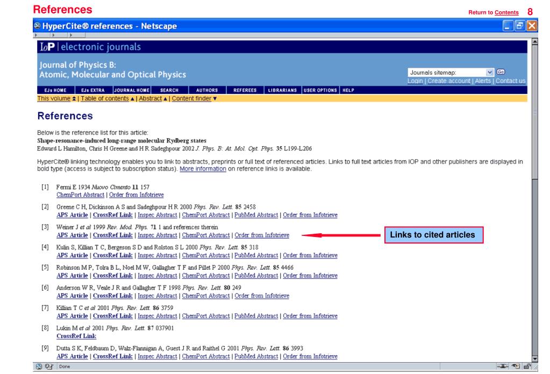
Task: Open the Login link
Action: (415, 81)
